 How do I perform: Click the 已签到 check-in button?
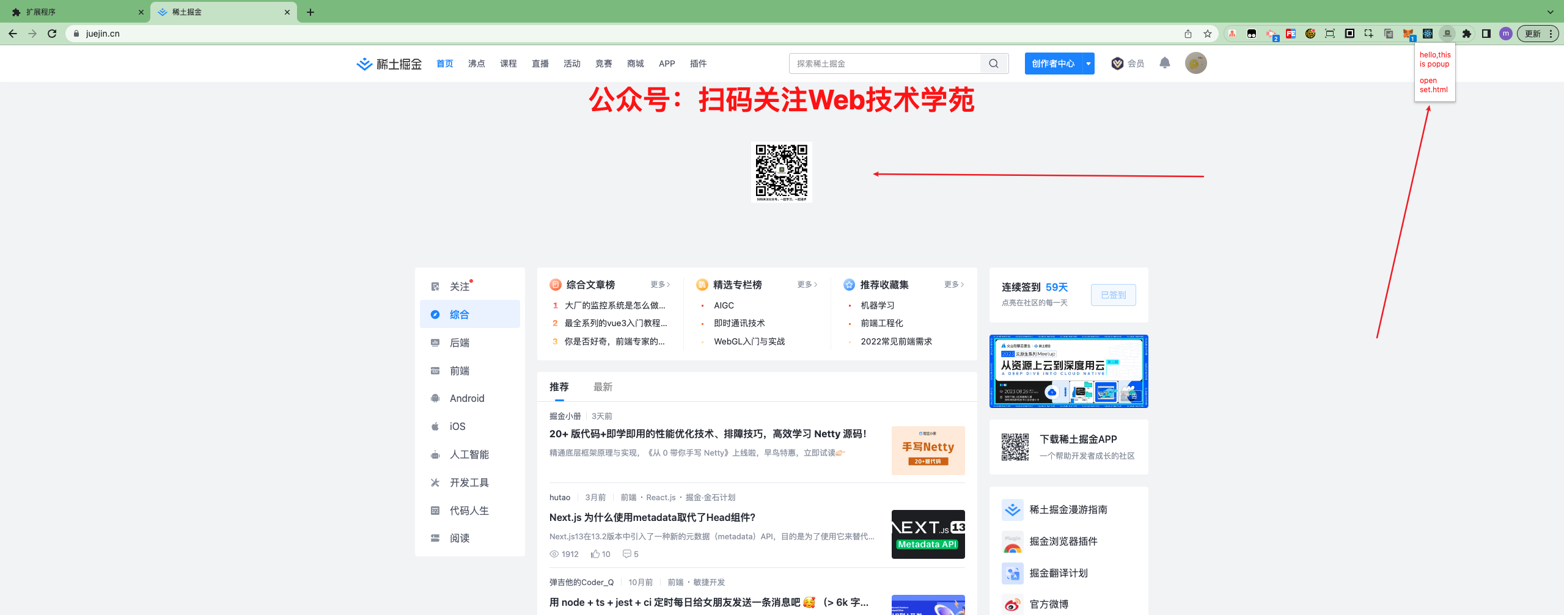pyautogui.click(x=1113, y=294)
